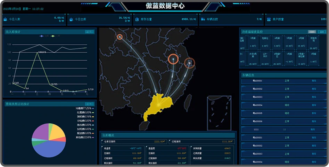Click 倒车 link in 粤A00006 row

313,121
